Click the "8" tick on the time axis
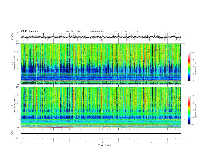The image size is (207, 160). tap(151, 142)
